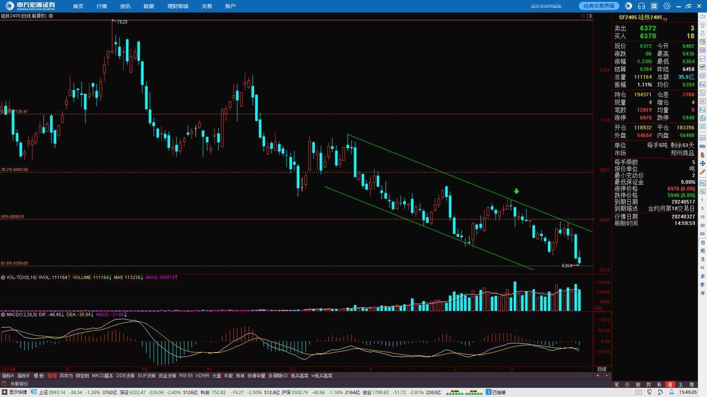This screenshot has width=707, height=397.
Task: Open the 交易 menu
Action: (207, 6)
